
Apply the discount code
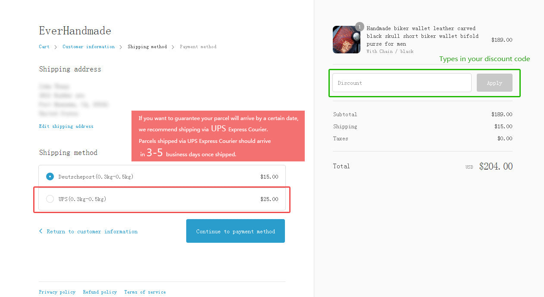pos(494,83)
